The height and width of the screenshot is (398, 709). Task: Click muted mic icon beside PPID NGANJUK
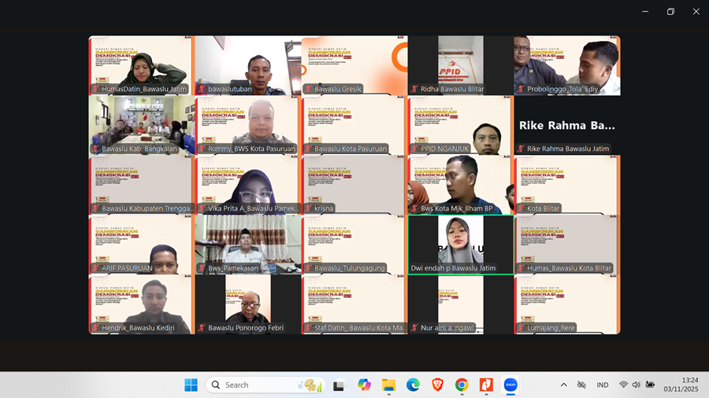pyautogui.click(x=414, y=149)
